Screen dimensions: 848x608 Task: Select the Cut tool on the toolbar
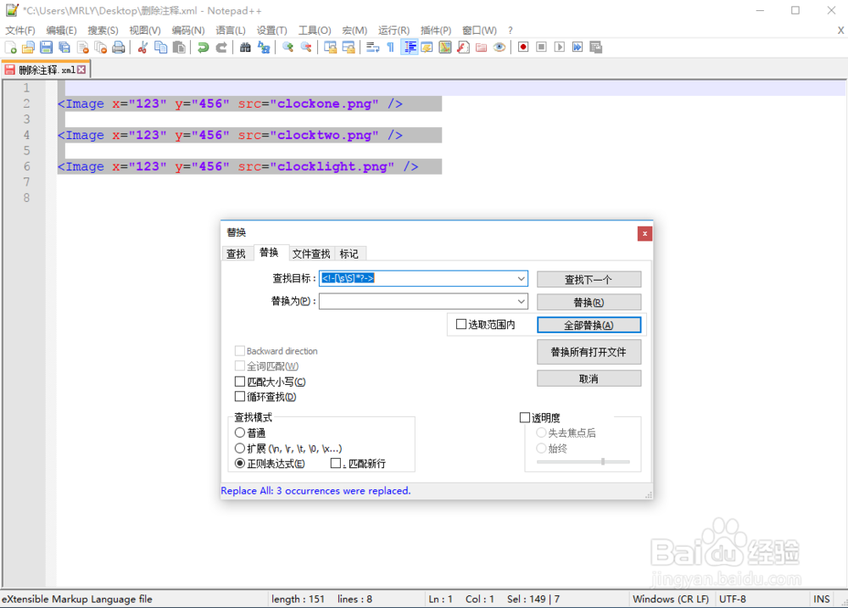pos(142,47)
